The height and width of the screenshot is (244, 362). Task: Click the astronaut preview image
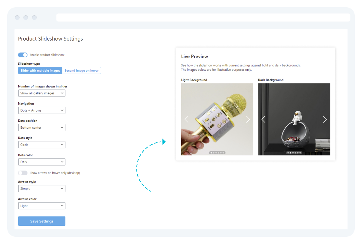[294, 128]
